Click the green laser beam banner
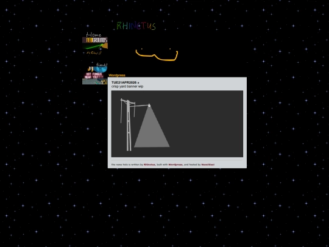 (x=95, y=46)
